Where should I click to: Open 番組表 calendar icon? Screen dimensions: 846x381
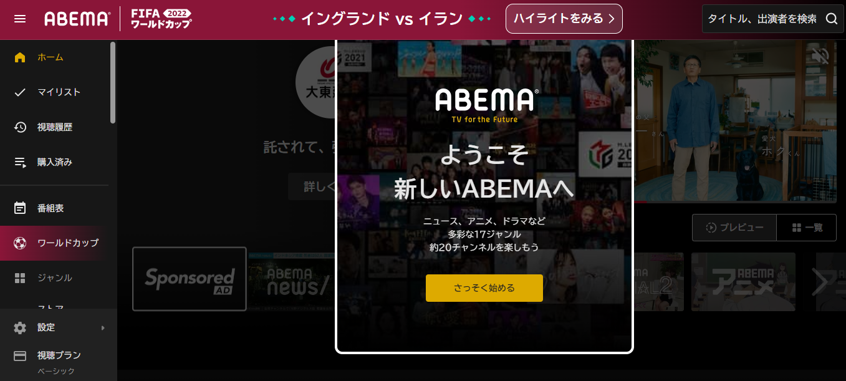click(20, 208)
